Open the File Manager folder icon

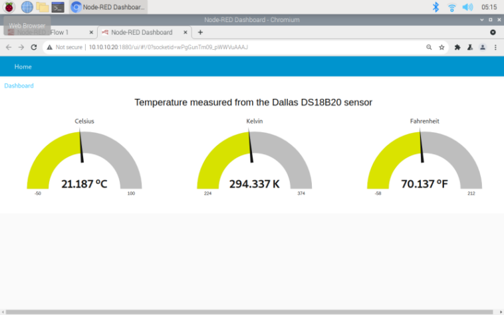43,7
